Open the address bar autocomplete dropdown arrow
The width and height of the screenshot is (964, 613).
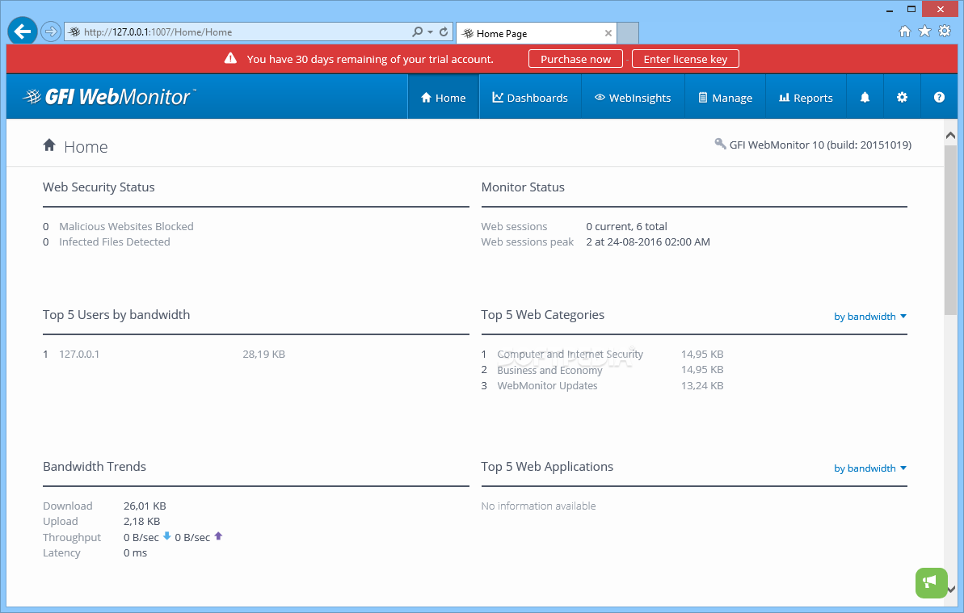[431, 32]
